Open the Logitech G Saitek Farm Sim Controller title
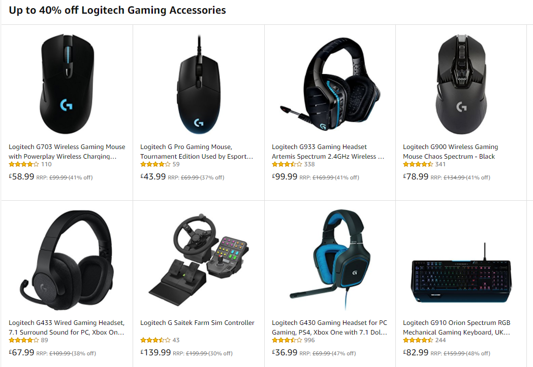 point(197,322)
